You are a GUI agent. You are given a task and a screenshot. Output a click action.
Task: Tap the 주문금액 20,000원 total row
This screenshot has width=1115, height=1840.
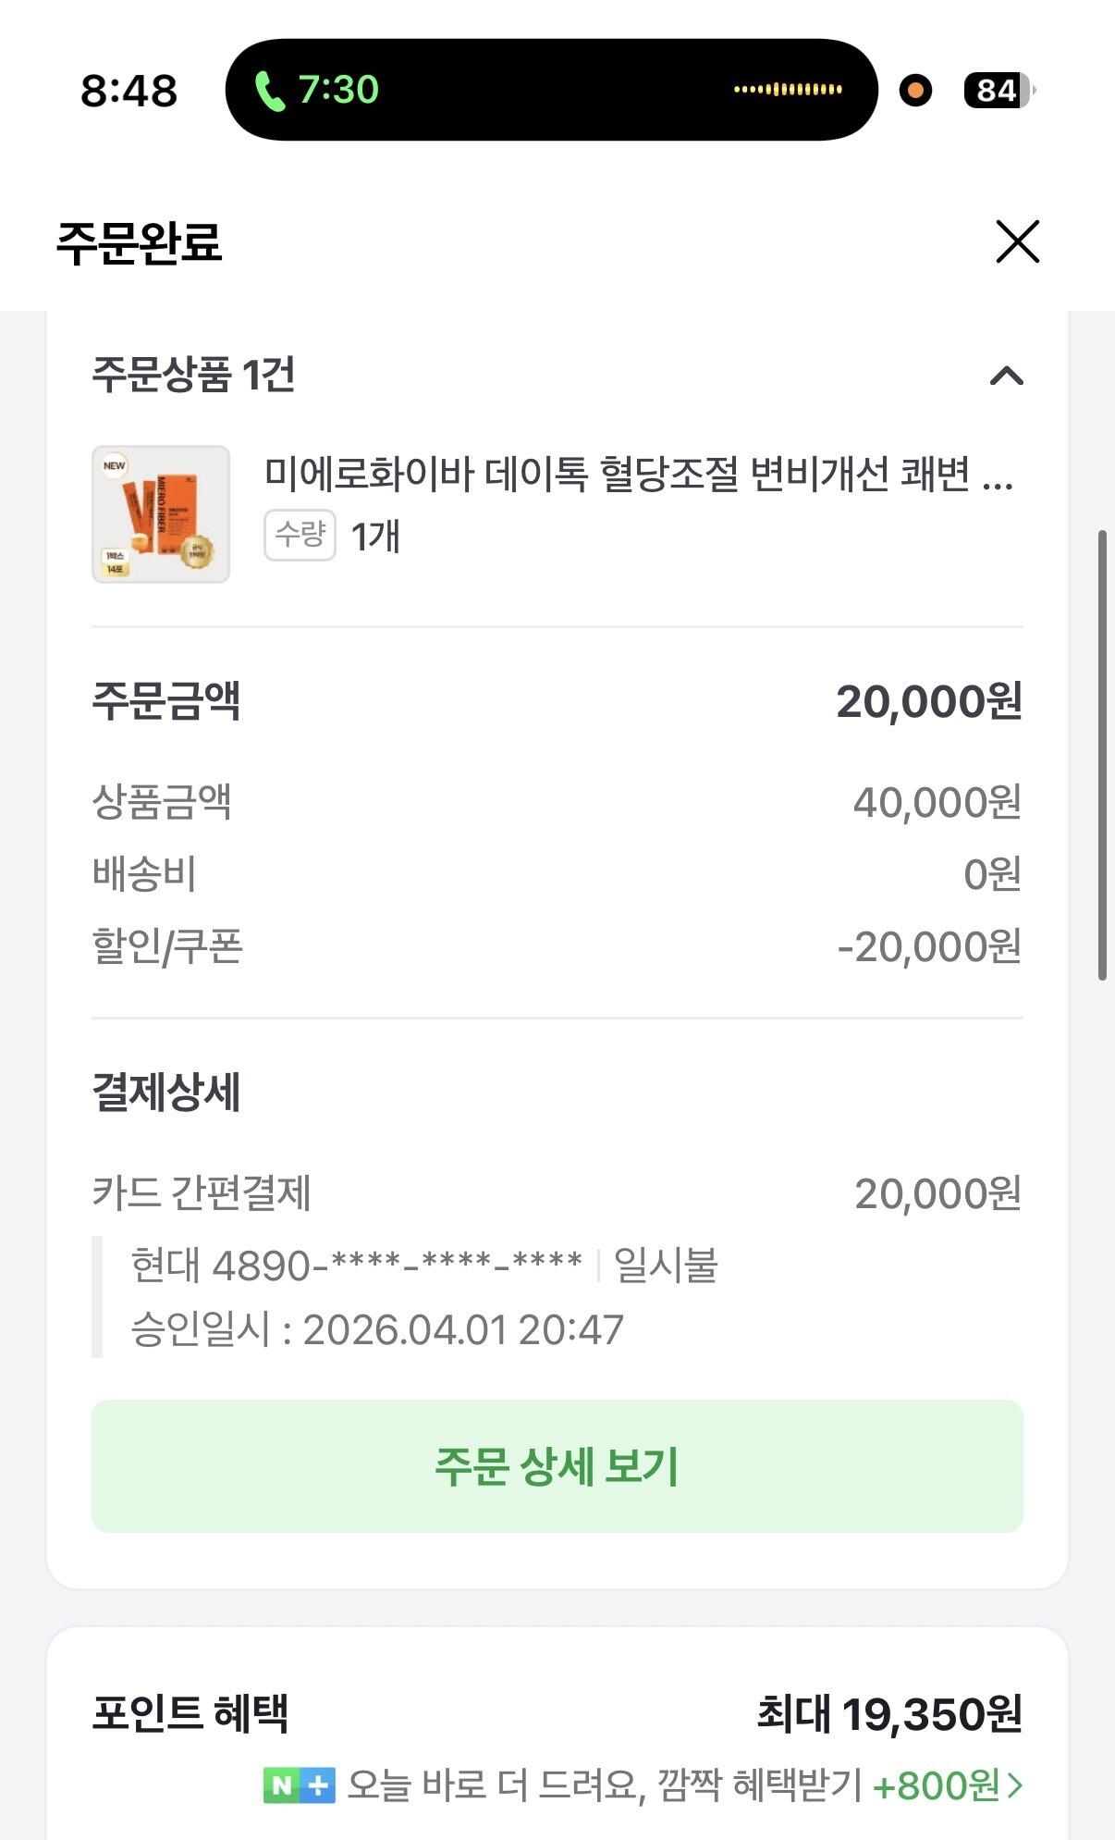(x=557, y=701)
